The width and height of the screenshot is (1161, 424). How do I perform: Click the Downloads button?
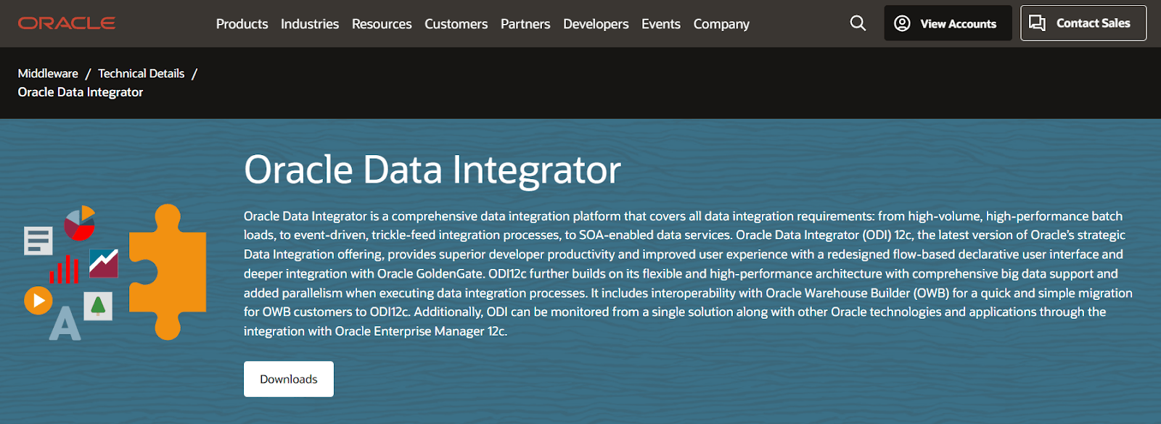[288, 378]
